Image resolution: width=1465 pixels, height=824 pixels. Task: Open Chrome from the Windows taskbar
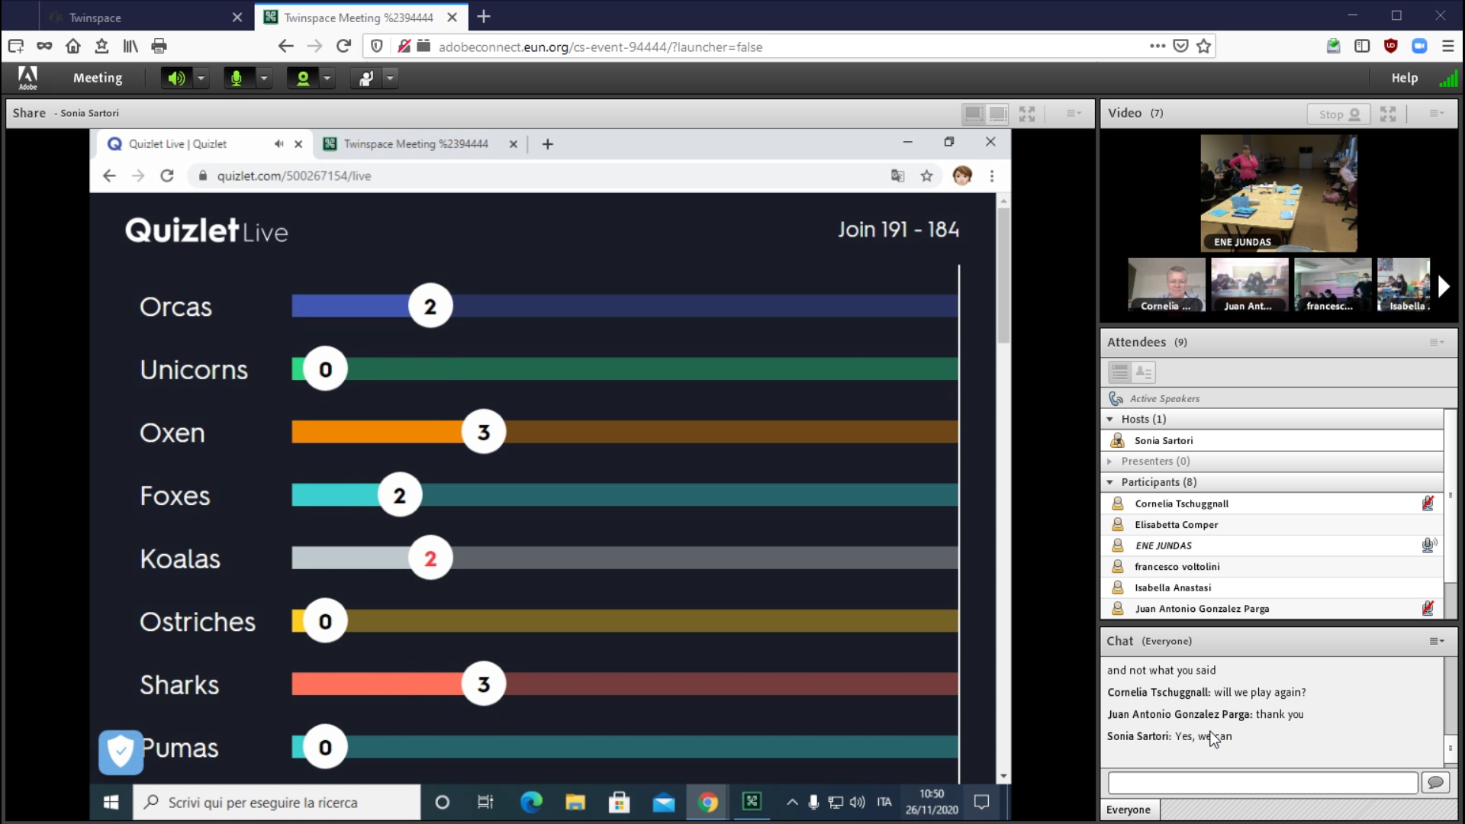coord(707,802)
